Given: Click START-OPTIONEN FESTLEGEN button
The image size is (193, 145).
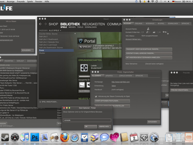Looking at the screenshot, I should pyautogui.click(x=112, y=101).
